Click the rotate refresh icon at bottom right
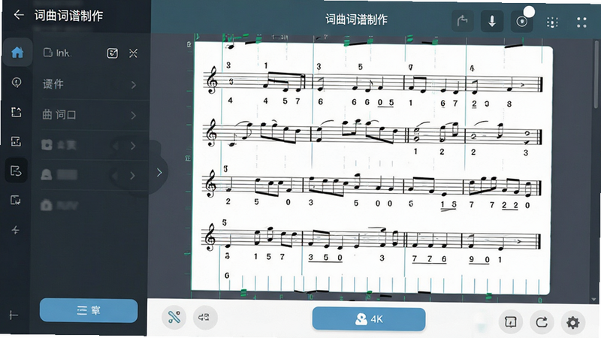This screenshot has height=338, width=601. (x=541, y=322)
